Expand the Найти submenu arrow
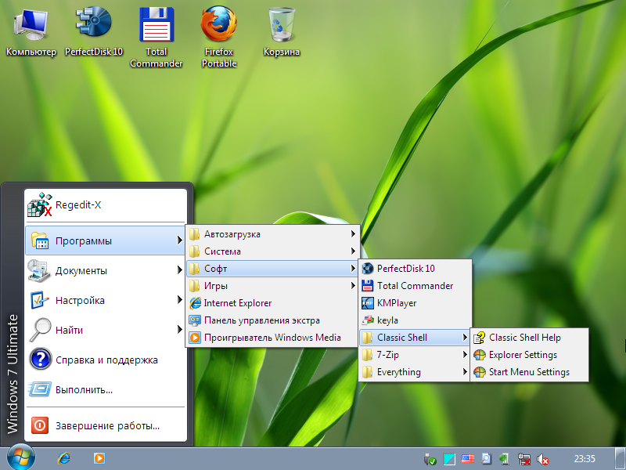This screenshot has height=470, width=626. (179, 330)
